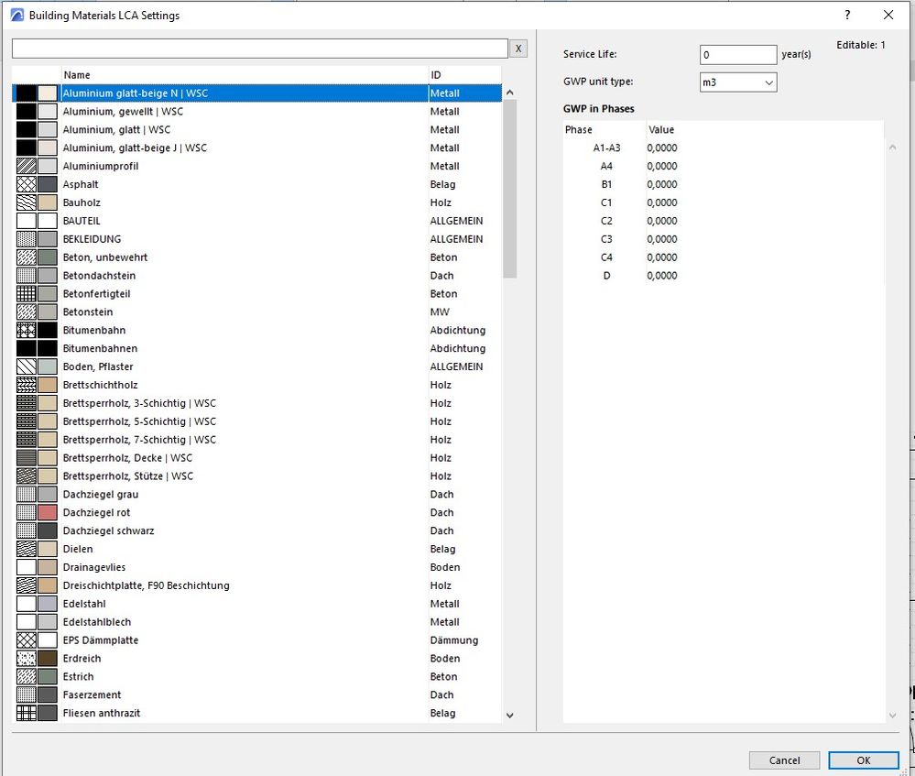
Task: Select the BAUTEIL material row
Action: point(256,221)
